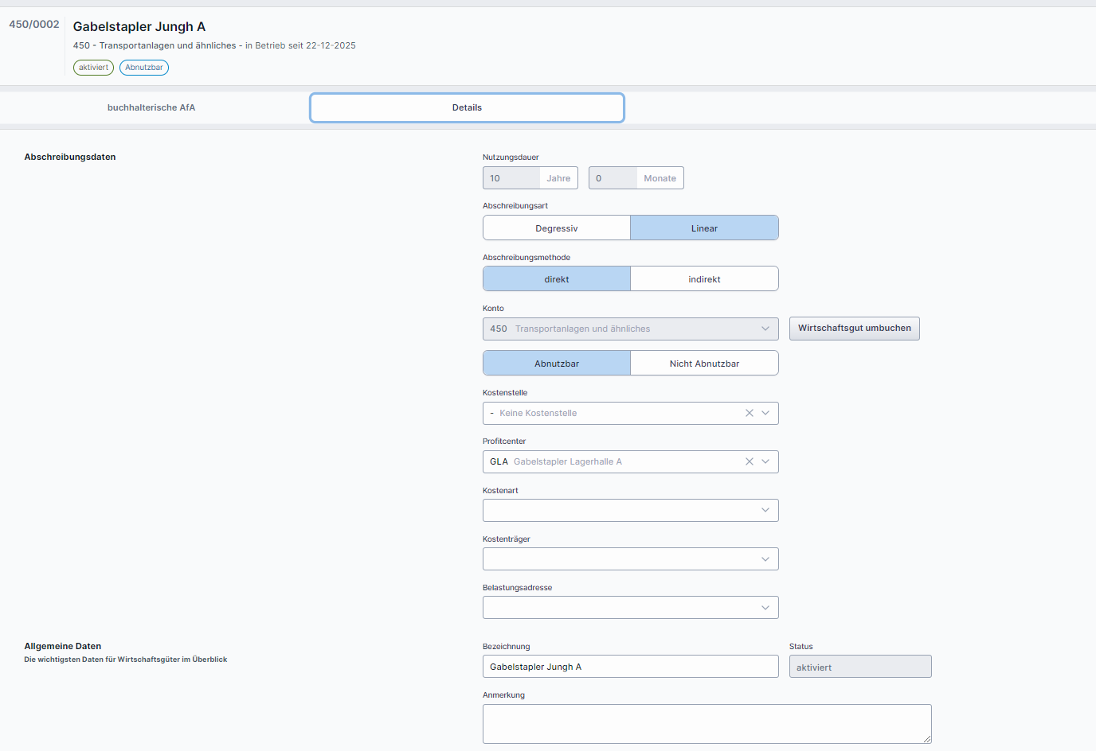Choose the direkt depreciation method
Screen dimensions: 1096x751
point(556,279)
